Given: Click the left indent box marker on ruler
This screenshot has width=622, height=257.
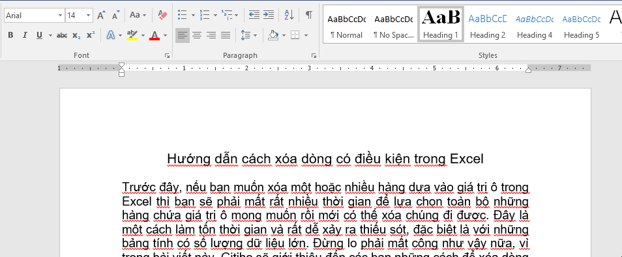Looking at the screenshot, I should coord(122,74).
